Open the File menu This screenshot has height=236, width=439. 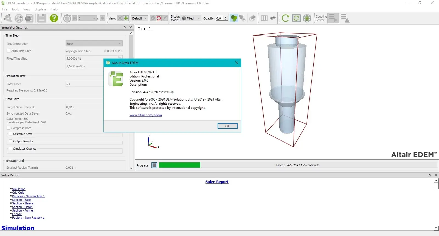[x=5, y=9]
